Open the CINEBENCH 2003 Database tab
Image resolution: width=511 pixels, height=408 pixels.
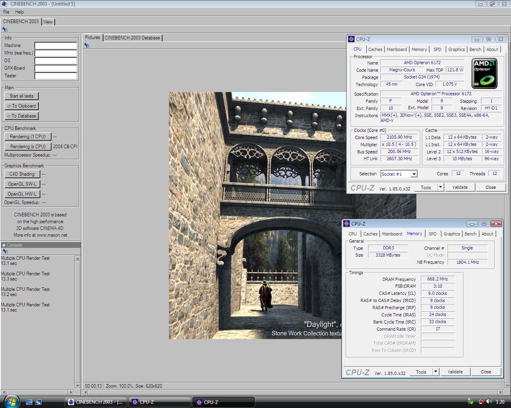(132, 38)
